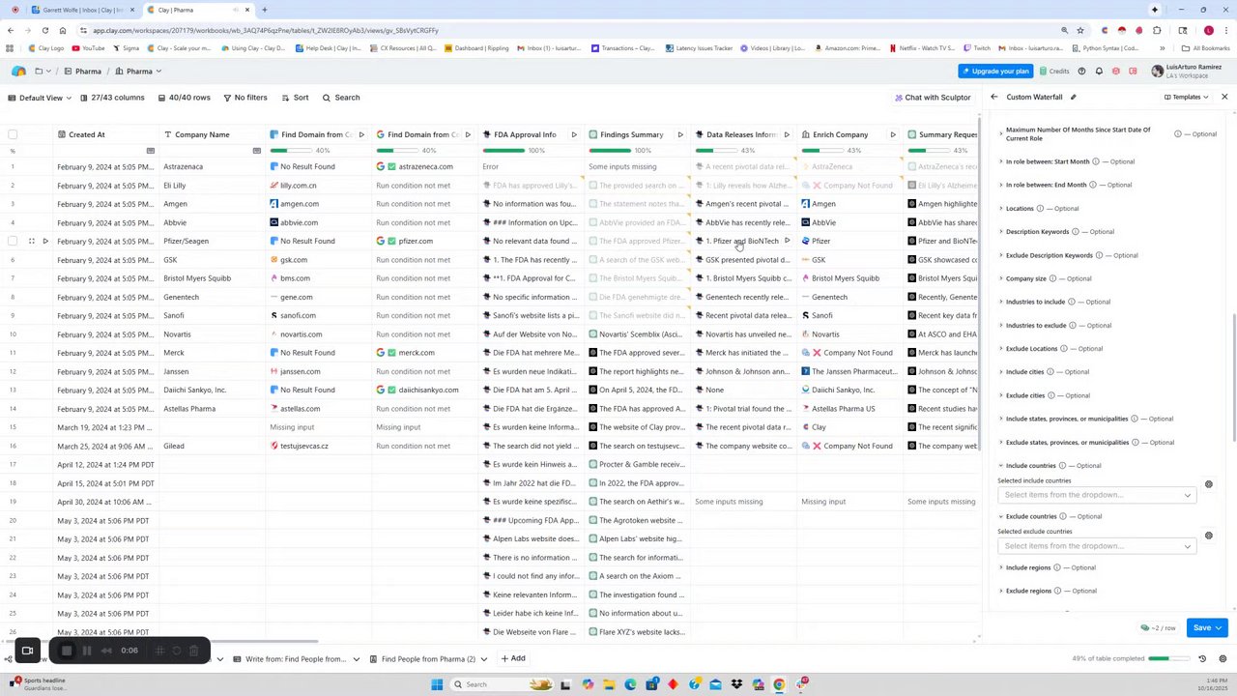Open the No filters menu
This screenshot has width=1237, height=696.
pos(245,98)
